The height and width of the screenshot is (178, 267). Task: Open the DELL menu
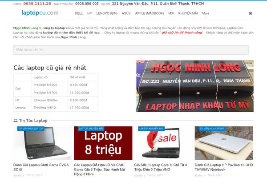[x=78, y=13]
